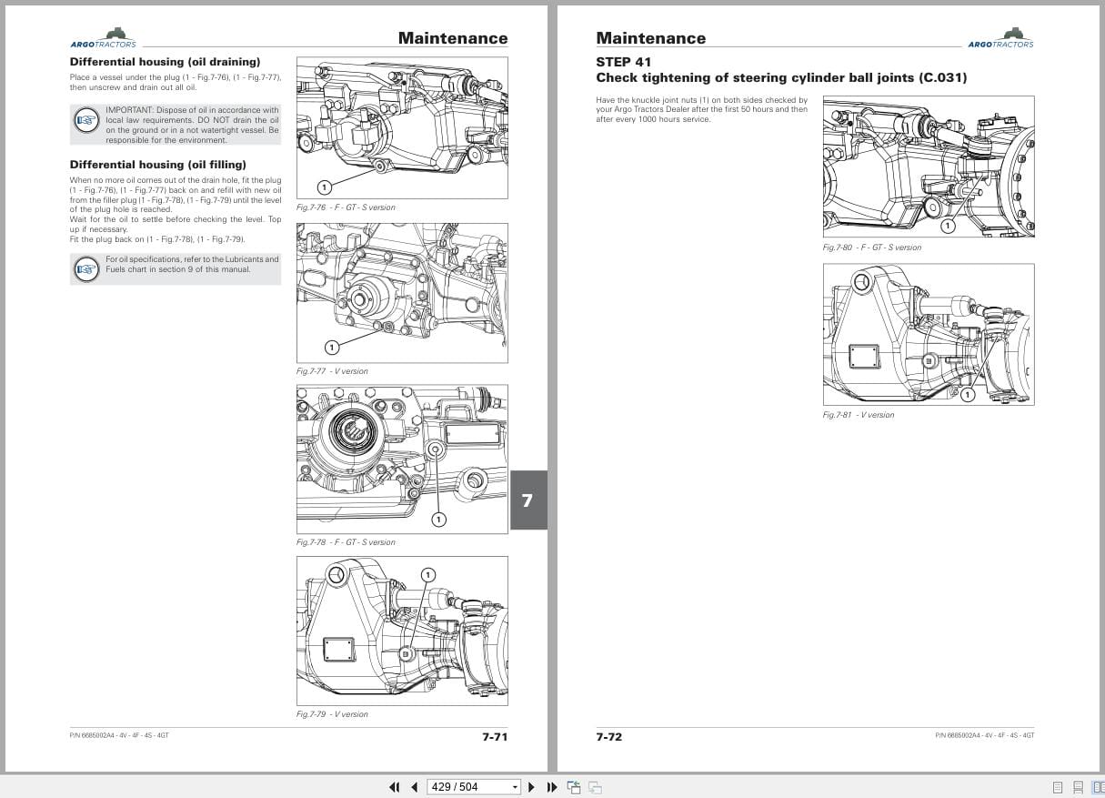Viewport: 1105px width, 798px height.
Task: Return to the previous view
Action: [x=574, y=786]
